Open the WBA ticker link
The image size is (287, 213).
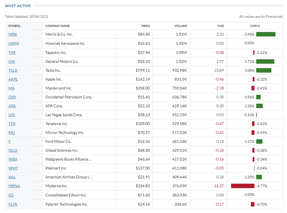click(x=13, y=159)
